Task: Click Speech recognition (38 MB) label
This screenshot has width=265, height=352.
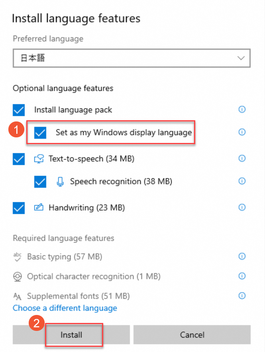Action: coord(121,182)
